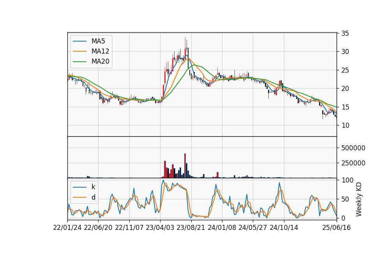Click the orange MA12 legend line sample
This screenshot has height=268, width=374.
79,51
